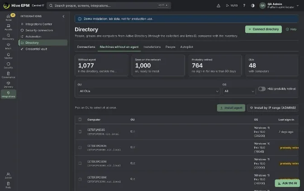The height and width of the screenshot is (191, 304).
Task: Click the 'Central IT' tenant label
Action: click(x=38, y=5)
